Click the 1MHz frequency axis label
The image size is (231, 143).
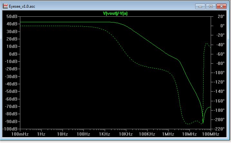[x=168, y=134]
